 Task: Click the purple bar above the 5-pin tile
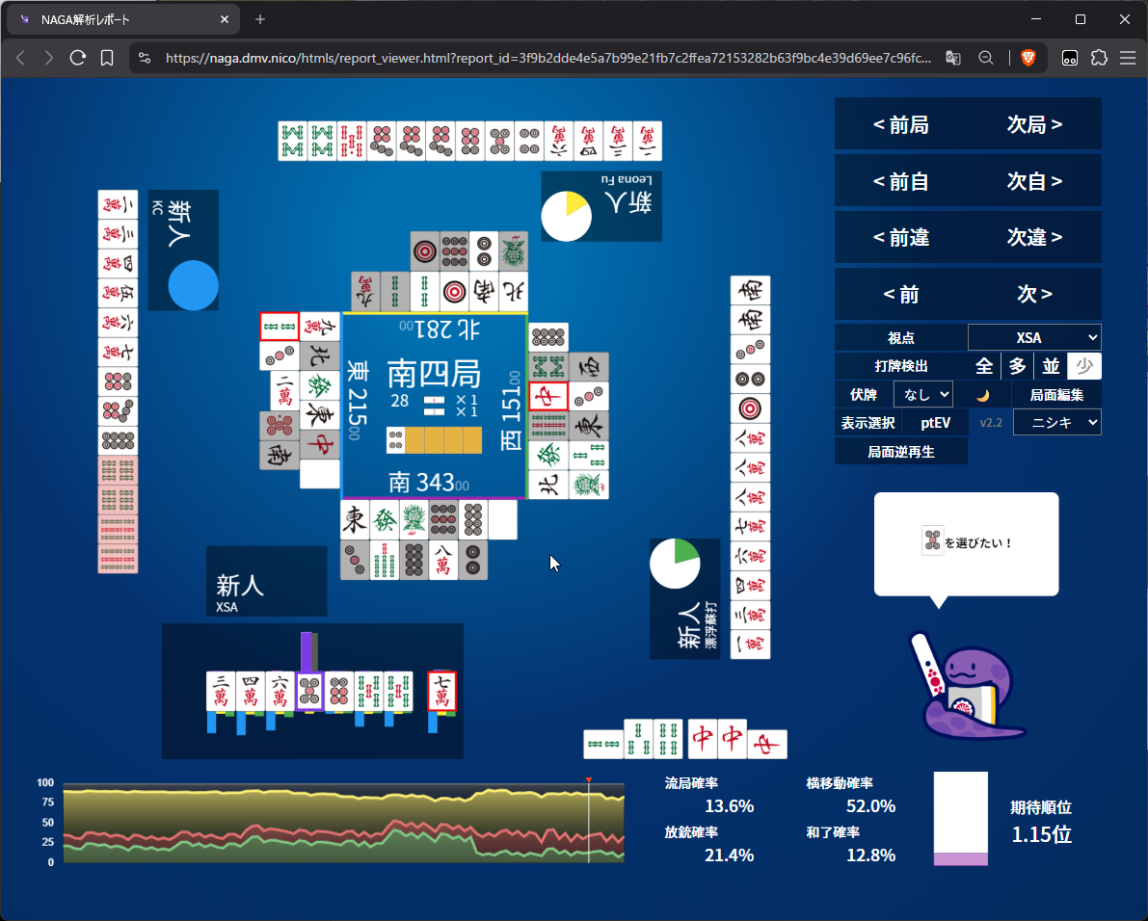[307, 652]
